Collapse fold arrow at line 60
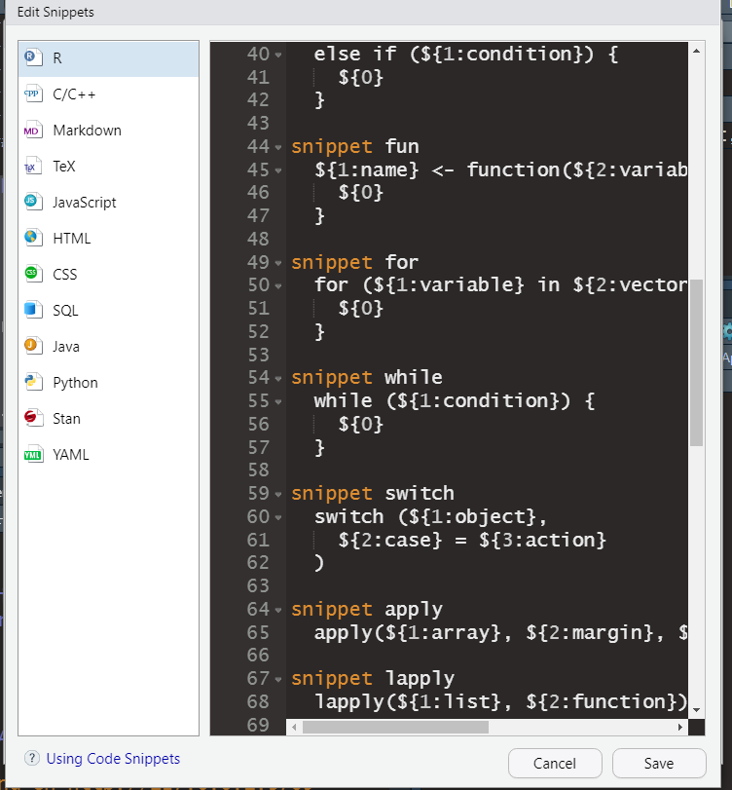Screen dimensions: 732x790 point(278,517)
